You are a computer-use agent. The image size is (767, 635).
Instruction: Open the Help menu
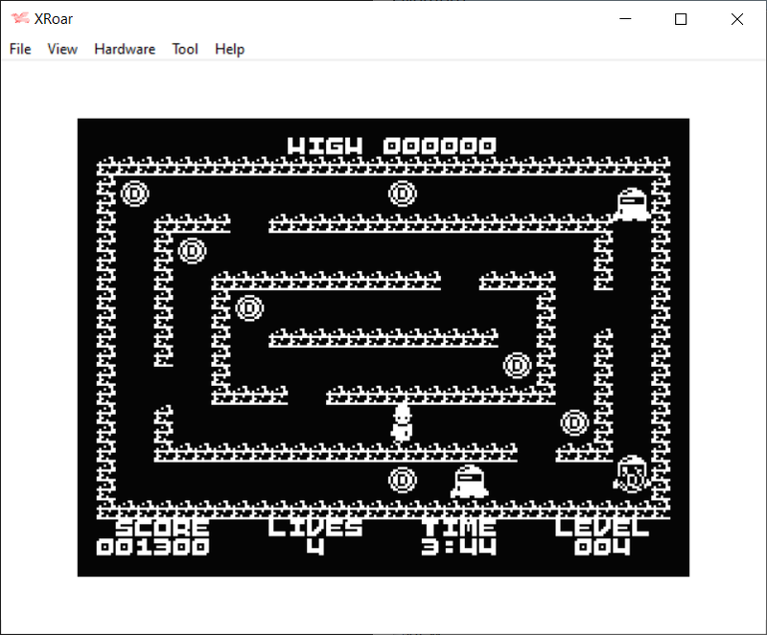pyautogui.click(x=229, y=49)
